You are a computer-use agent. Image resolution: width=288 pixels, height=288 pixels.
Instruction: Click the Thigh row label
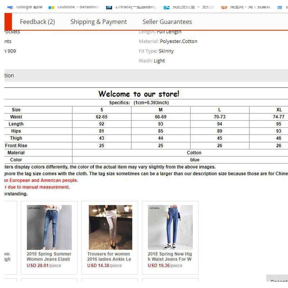(16, 138)
